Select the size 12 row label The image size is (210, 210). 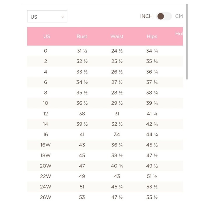[x=45, y=113]
